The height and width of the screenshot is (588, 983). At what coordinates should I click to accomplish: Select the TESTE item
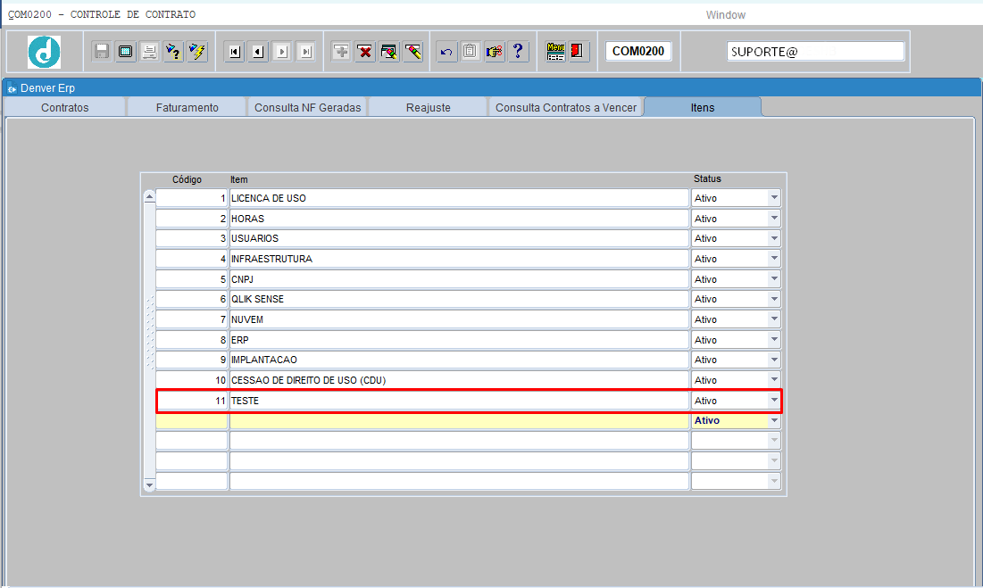(x=459, y=401)
